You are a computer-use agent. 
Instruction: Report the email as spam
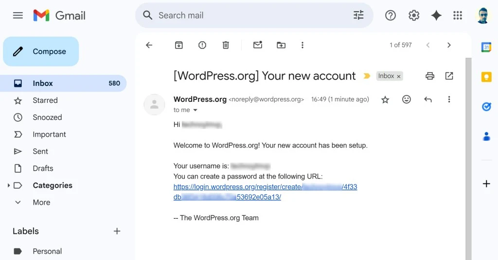[202, 45]
